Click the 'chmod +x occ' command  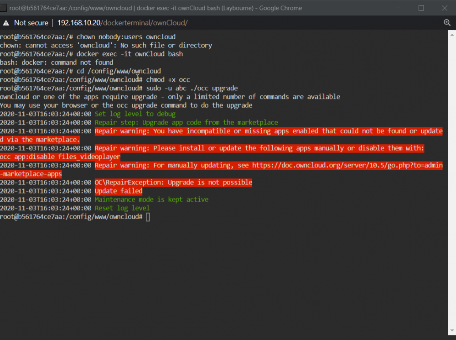168,80
